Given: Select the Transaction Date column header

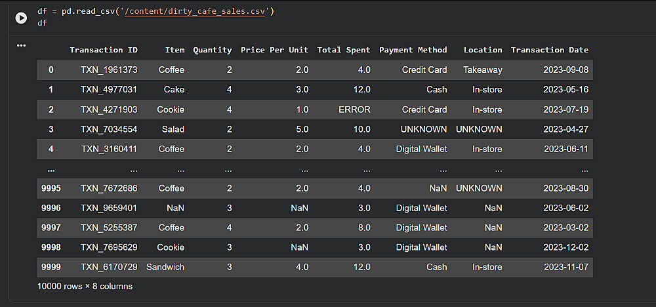Looking at the screenshot, I should tap(549, 50).
